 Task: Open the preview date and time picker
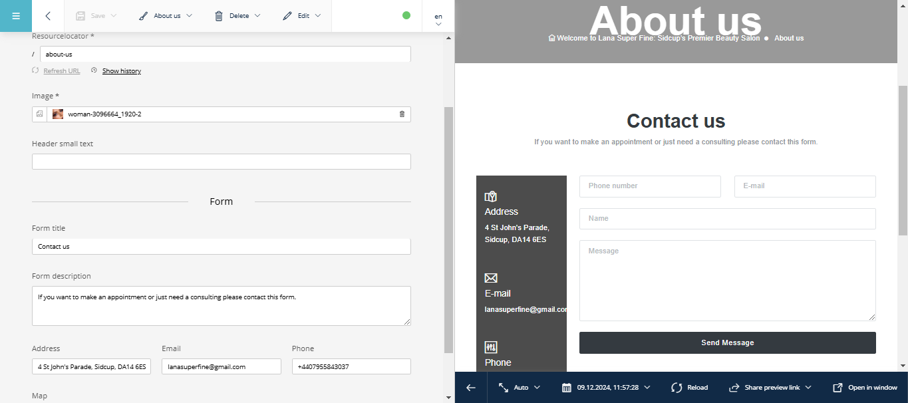(606, 388)
